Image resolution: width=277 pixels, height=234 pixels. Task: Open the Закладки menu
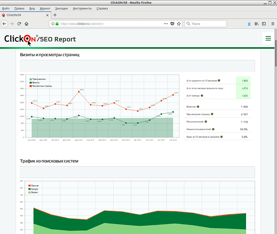click(x=61, y=8)
